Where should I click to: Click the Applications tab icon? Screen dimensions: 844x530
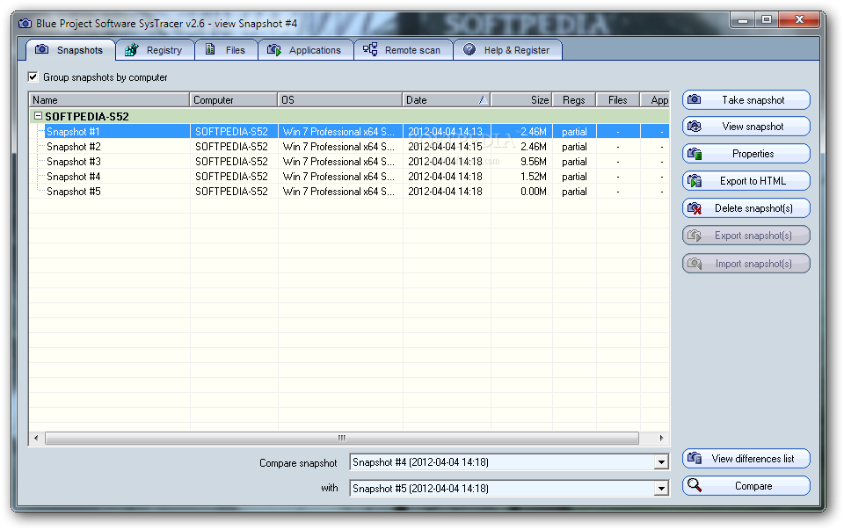click(274, 50)
